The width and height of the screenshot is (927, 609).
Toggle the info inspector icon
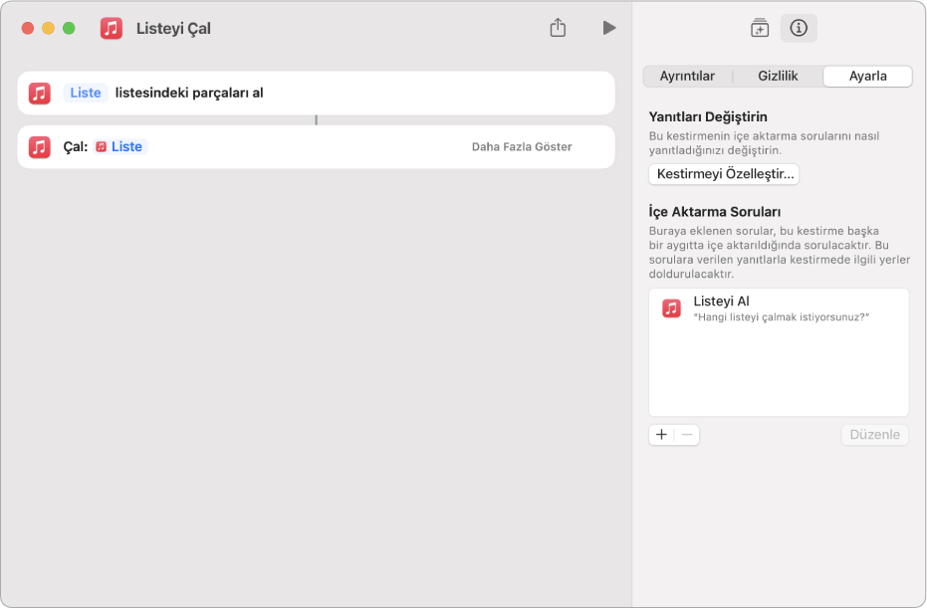(799, 28)
